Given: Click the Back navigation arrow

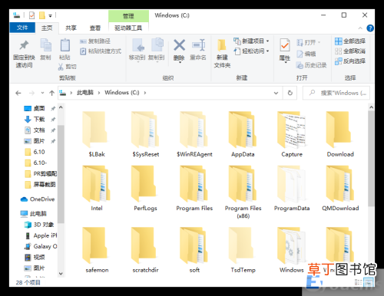Looking at the screenshot, I should (18, 93).
